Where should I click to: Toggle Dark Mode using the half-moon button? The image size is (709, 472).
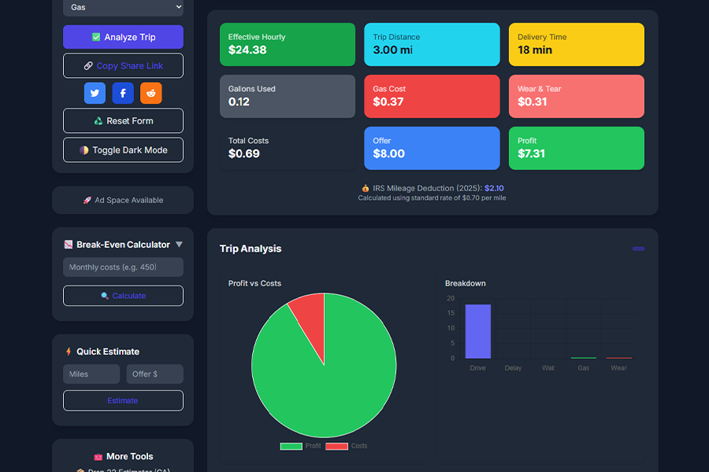123,149
